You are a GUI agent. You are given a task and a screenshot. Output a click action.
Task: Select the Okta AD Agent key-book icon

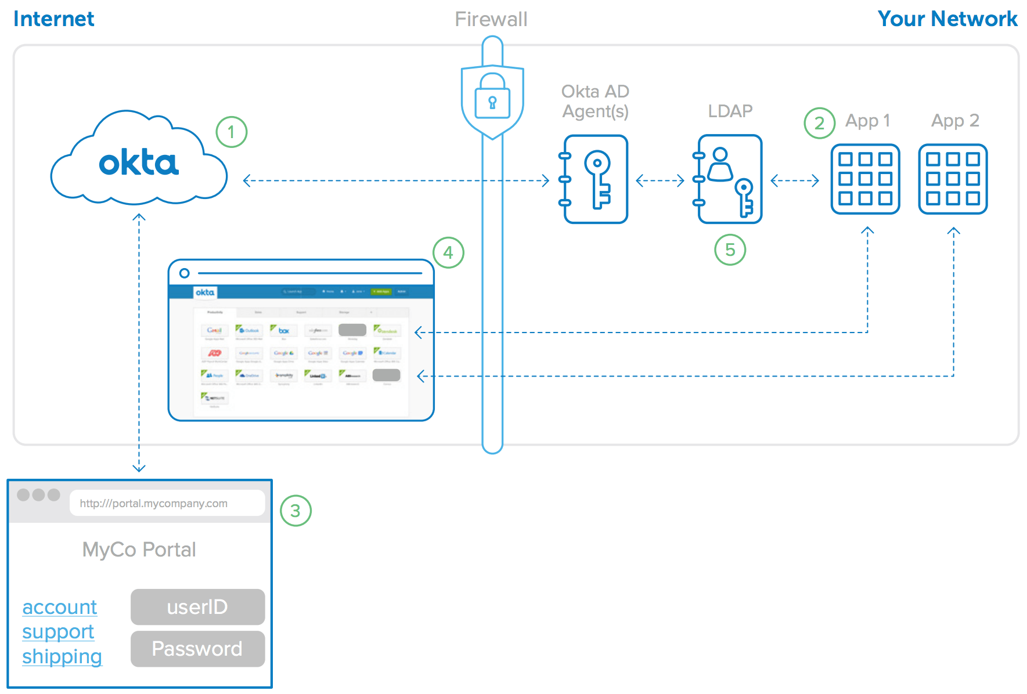point(593,179)
